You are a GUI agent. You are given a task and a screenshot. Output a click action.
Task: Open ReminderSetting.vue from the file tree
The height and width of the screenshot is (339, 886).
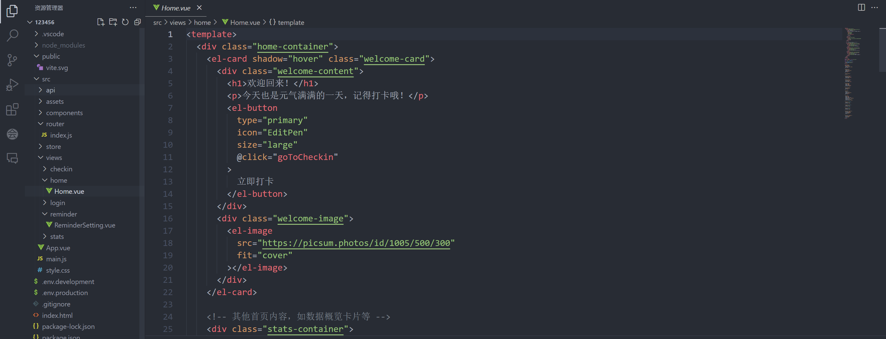pyautogui.click(x=85, y=225)
